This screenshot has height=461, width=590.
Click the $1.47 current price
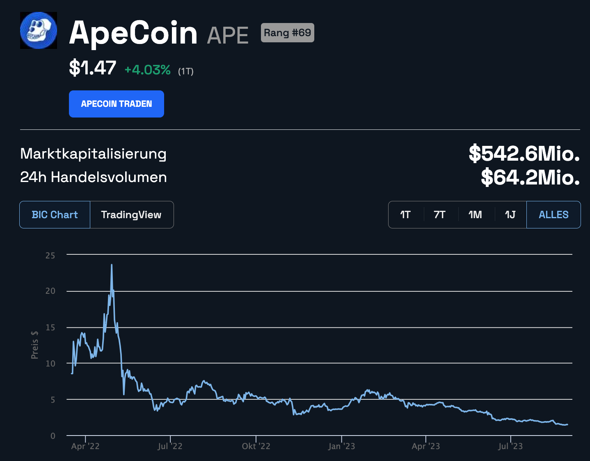coord(93,68)
